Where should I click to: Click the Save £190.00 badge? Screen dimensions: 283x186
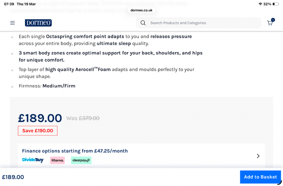pyautogui.click(x=38, y=131)
